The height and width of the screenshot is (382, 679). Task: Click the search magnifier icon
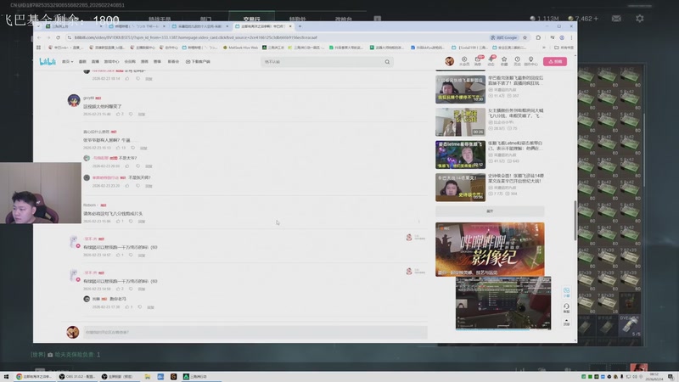[x=387, y=61]
